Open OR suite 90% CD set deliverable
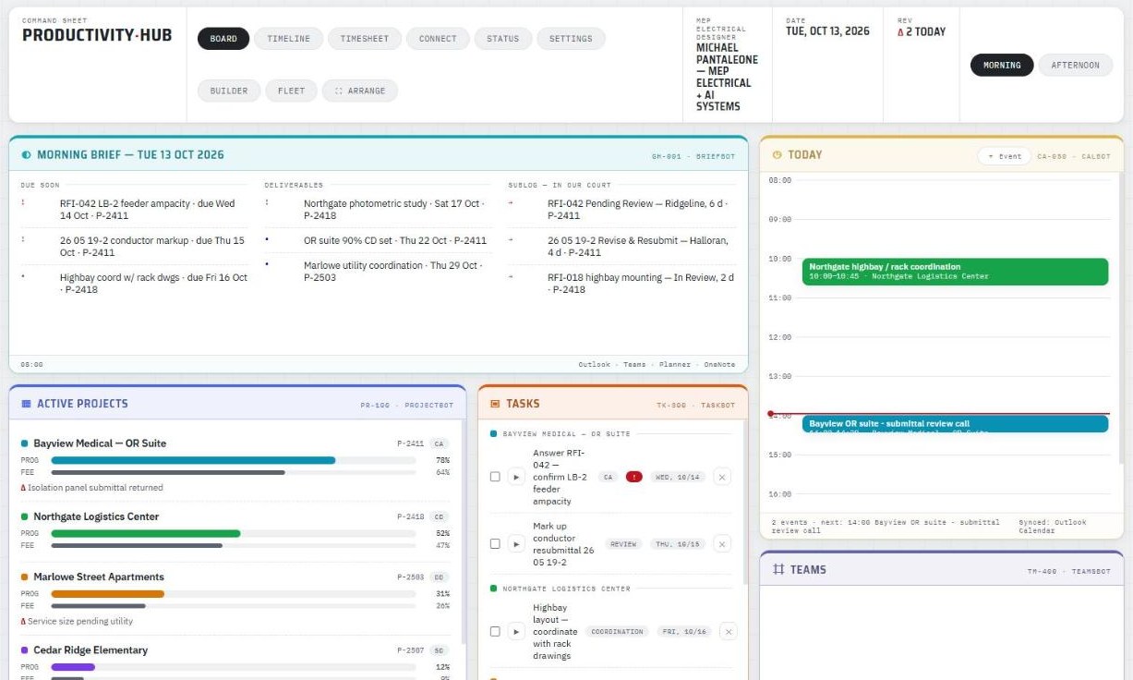This screenshot has width=1133, height=680. click(x=379, y=240)
